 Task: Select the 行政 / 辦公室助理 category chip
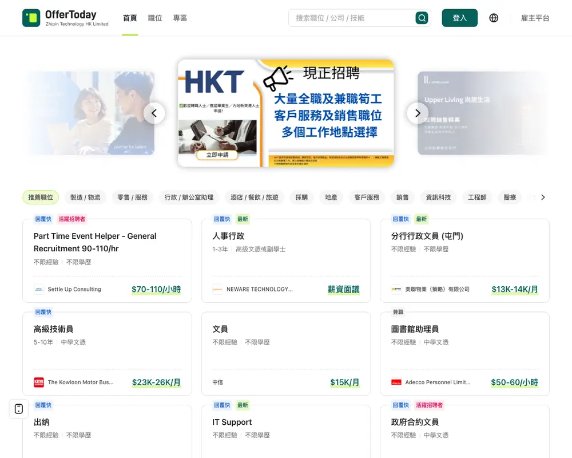[x=189, y=197]
